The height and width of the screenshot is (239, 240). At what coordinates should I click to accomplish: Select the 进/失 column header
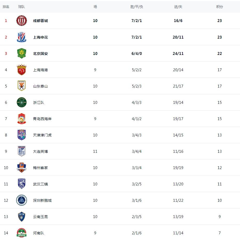pos(178,7)
